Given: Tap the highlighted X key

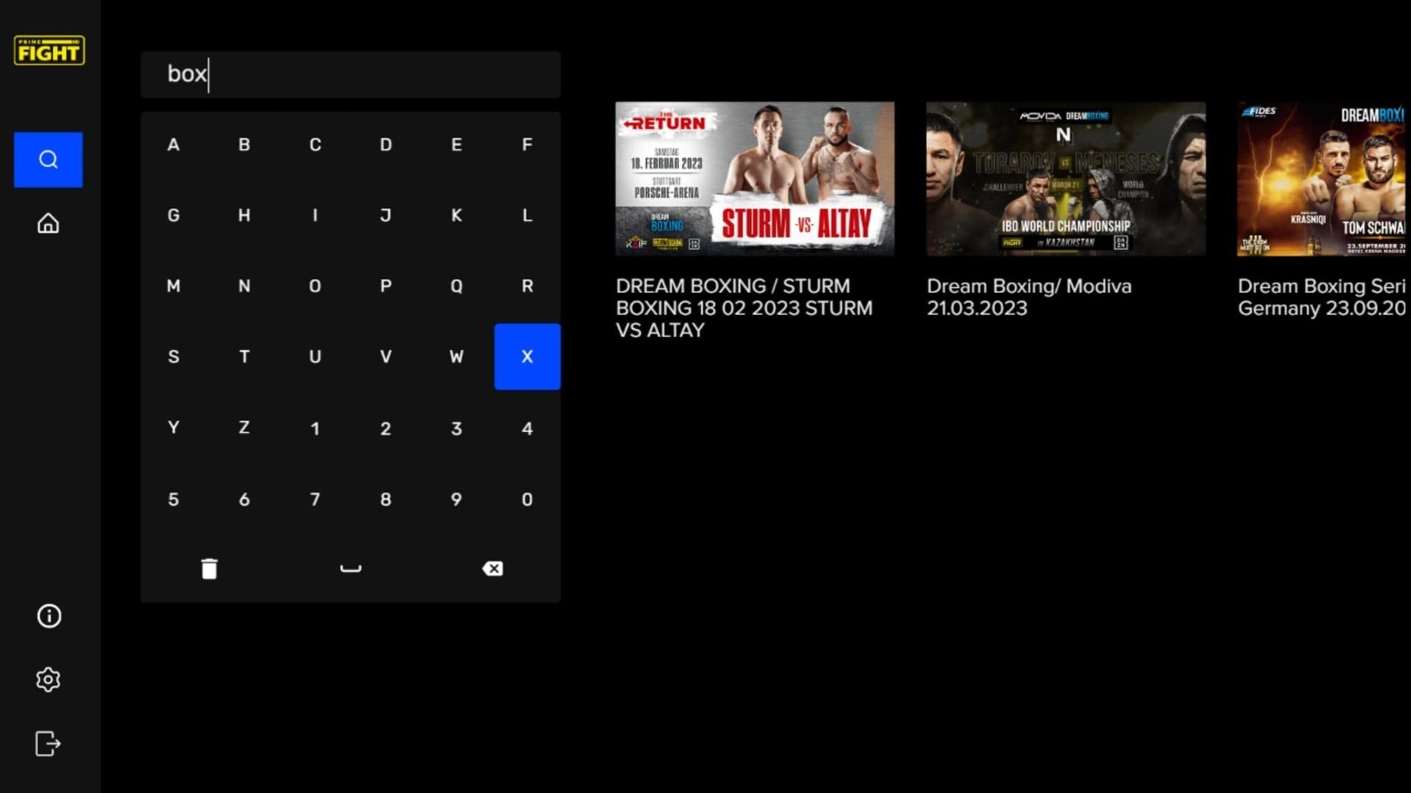Looking at the screenshot, I should click(527, 357).
